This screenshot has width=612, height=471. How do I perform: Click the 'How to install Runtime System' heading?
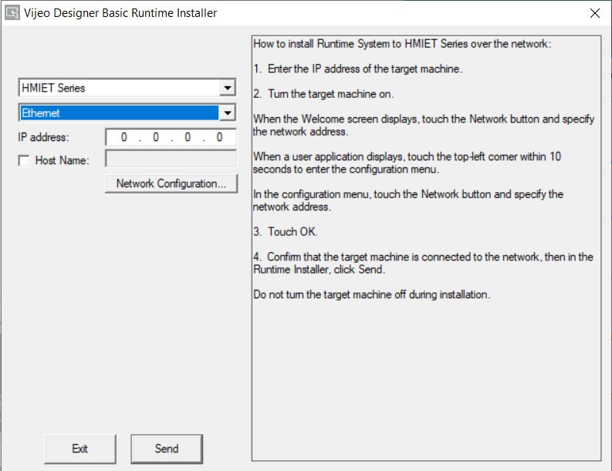pos(402,44)
